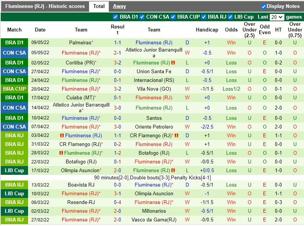Select CON CSA league label on 05/05/22
The height and width of the screenshot is (226, 304).
tap(14, 53)
